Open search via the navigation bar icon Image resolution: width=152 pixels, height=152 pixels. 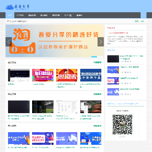[144, 15]
